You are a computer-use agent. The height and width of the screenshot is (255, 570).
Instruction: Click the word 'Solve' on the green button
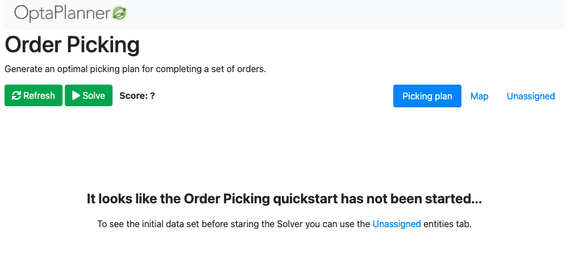coord(94,95)
